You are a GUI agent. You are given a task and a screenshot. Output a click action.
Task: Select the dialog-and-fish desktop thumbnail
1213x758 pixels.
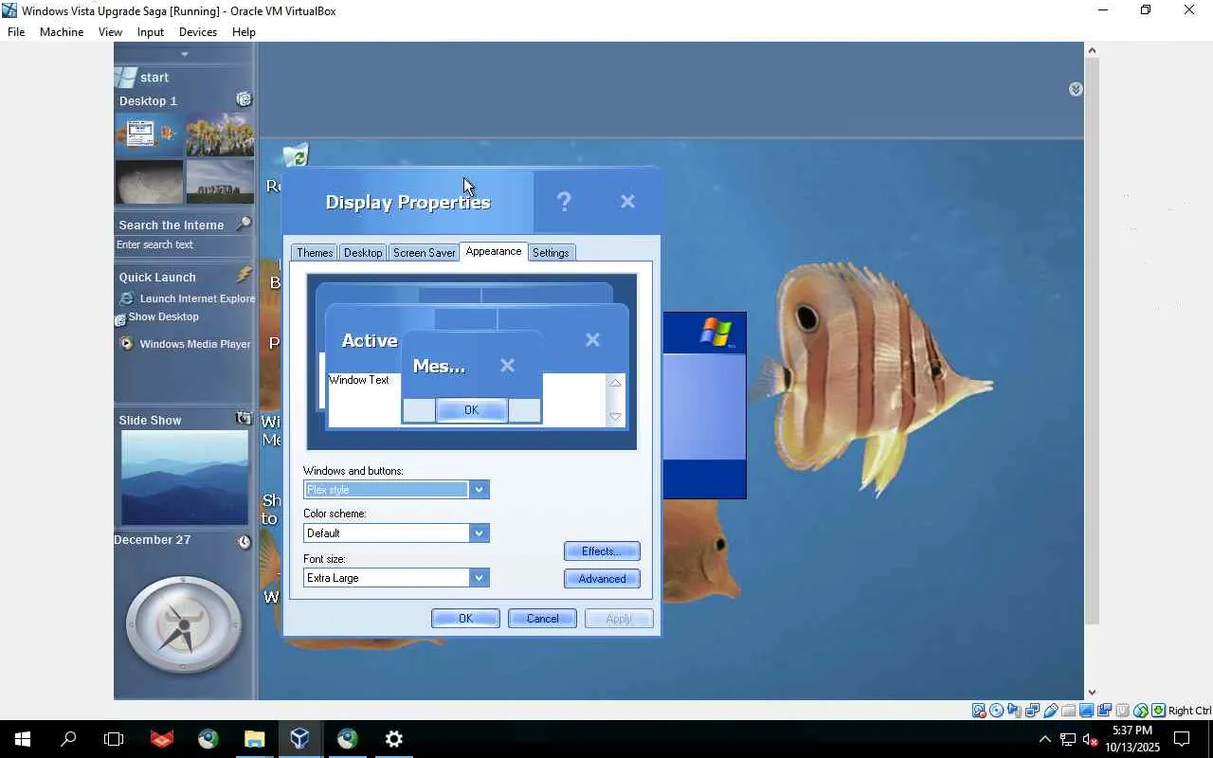149,134
